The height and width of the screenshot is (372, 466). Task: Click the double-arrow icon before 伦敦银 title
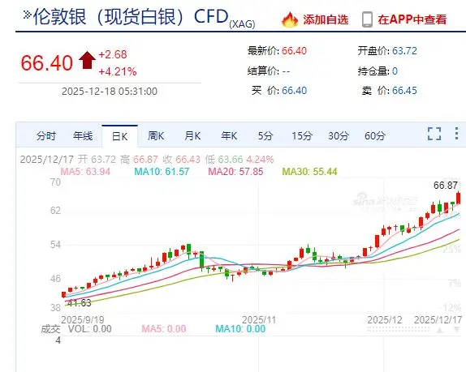(x=27, y=15)
